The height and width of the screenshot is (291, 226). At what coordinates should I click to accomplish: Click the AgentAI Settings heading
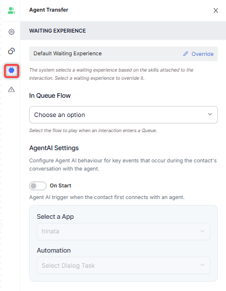click(x=54, y=148)
